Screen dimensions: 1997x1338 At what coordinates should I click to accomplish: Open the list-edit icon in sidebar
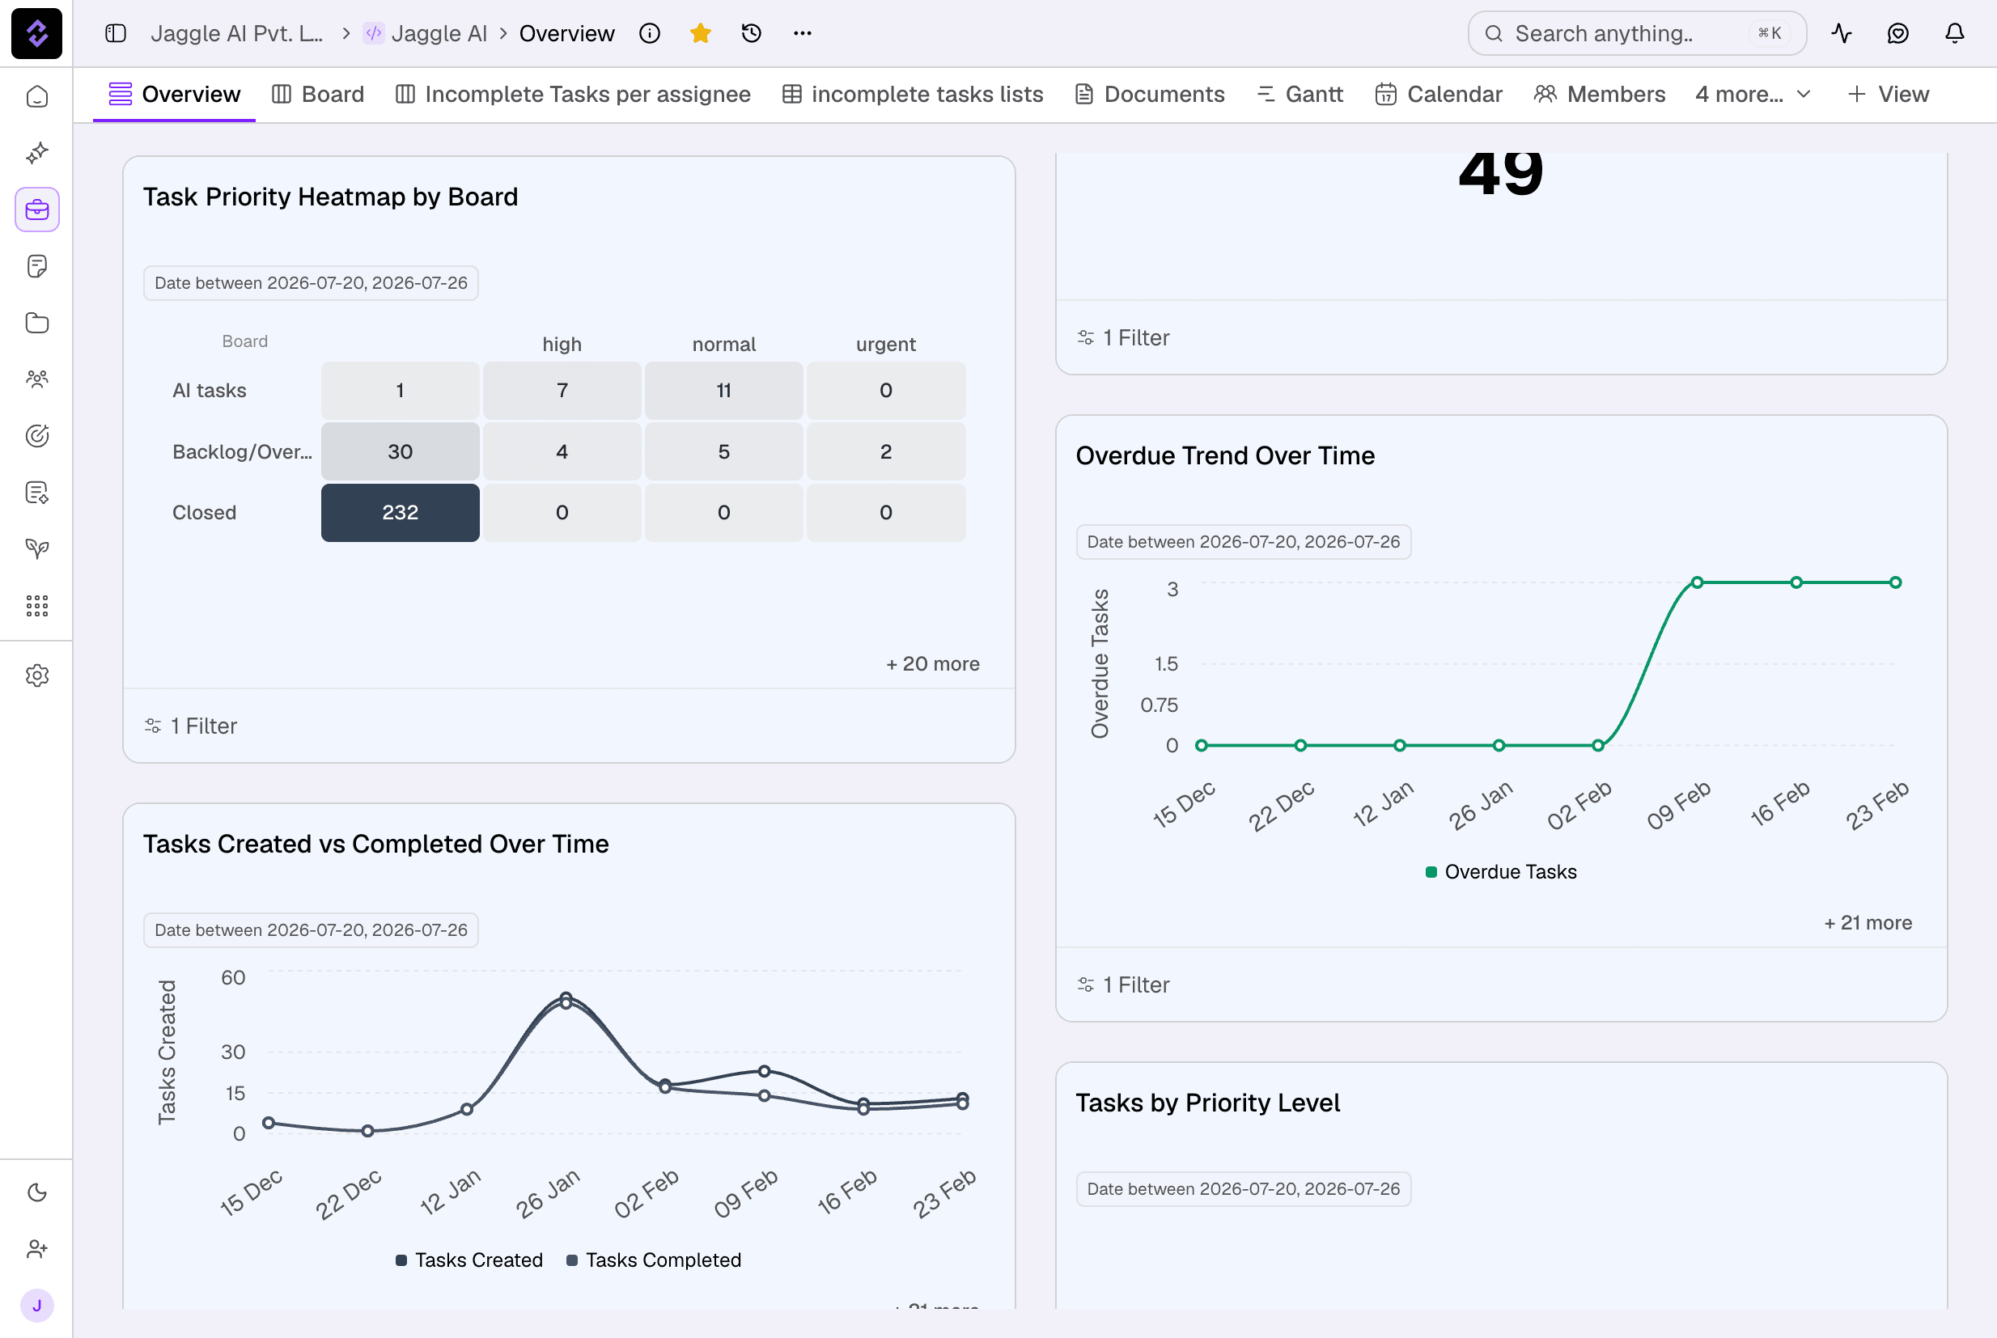36,493
